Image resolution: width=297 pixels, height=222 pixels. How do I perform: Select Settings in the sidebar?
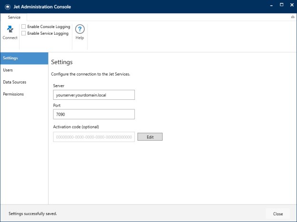(24, 58)
